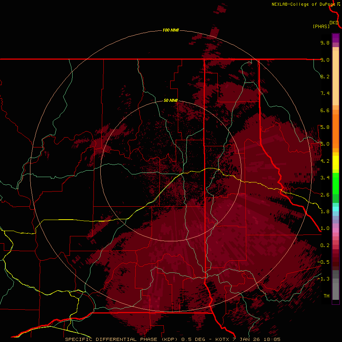Select the -0.5 scale value
Screen dimensions: 342x342
pyautogui.click(x=323, y=262)
